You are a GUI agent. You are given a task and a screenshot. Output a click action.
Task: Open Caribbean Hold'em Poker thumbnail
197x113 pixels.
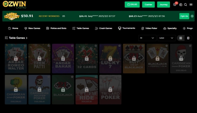point(39,90)
